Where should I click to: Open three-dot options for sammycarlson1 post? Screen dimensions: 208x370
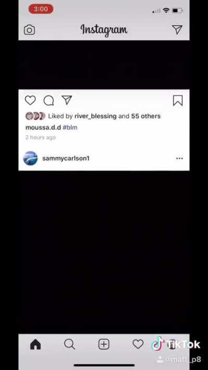tap(179, 158)
